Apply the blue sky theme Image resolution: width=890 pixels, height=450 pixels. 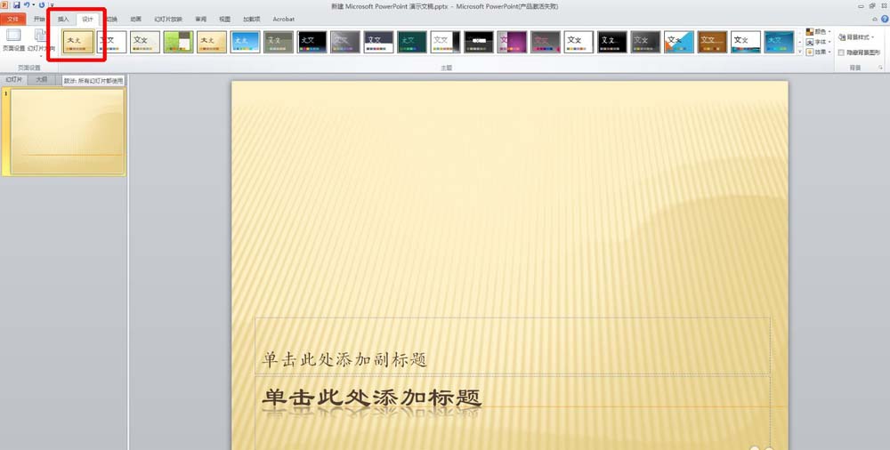pos(246,42)
